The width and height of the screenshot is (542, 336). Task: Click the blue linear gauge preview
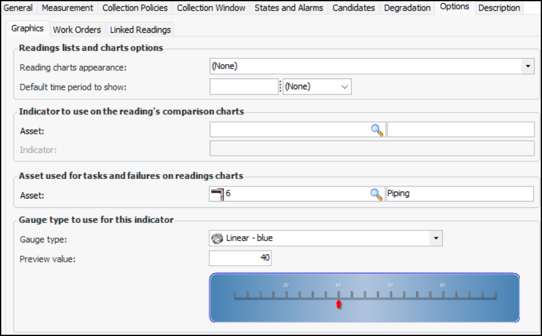(x=364, y=298)
